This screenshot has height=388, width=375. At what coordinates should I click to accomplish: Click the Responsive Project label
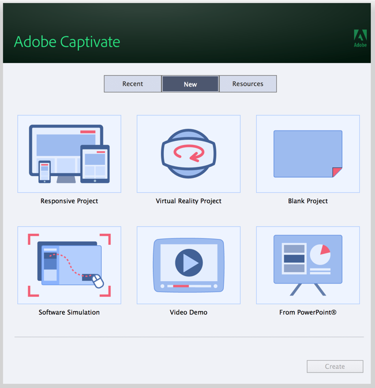[69, 201]
